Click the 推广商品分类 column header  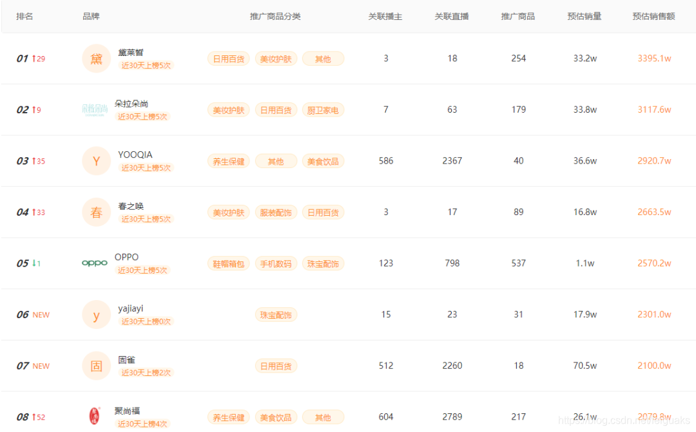[x=275, y=16]
